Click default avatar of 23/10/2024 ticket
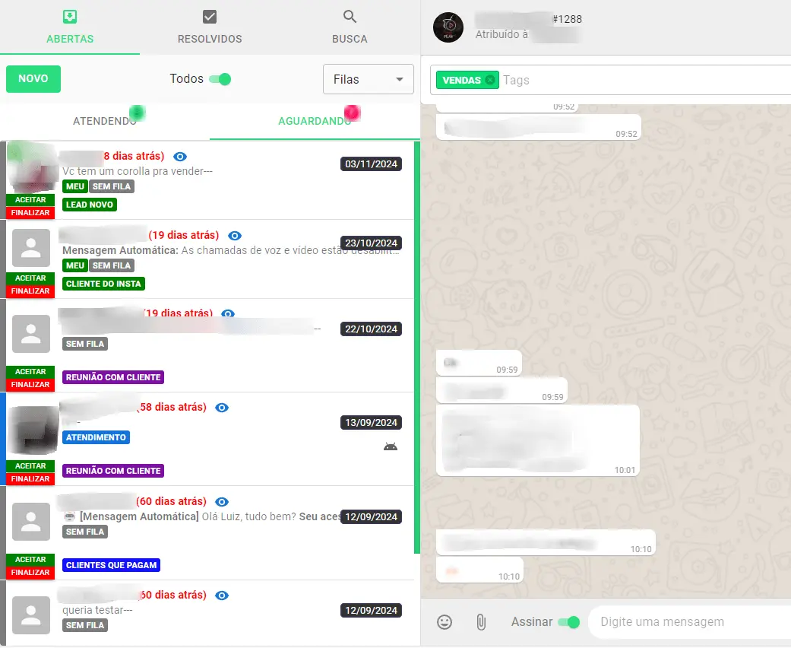The image size is (791, 648). (x=31, y=248)
